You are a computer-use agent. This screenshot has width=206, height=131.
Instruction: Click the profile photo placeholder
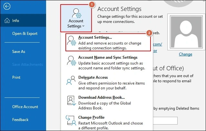[186, 32]
